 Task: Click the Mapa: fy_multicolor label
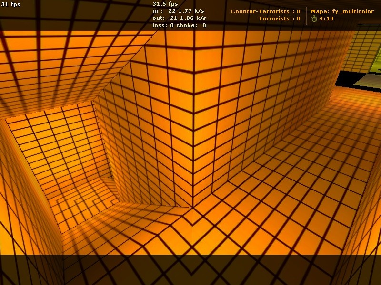[x=342, y=11]
